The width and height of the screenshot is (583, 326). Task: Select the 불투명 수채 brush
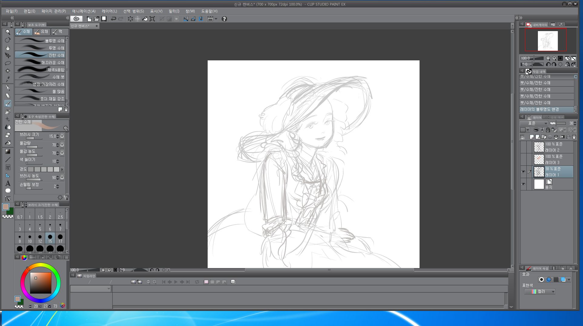(40, 41)
